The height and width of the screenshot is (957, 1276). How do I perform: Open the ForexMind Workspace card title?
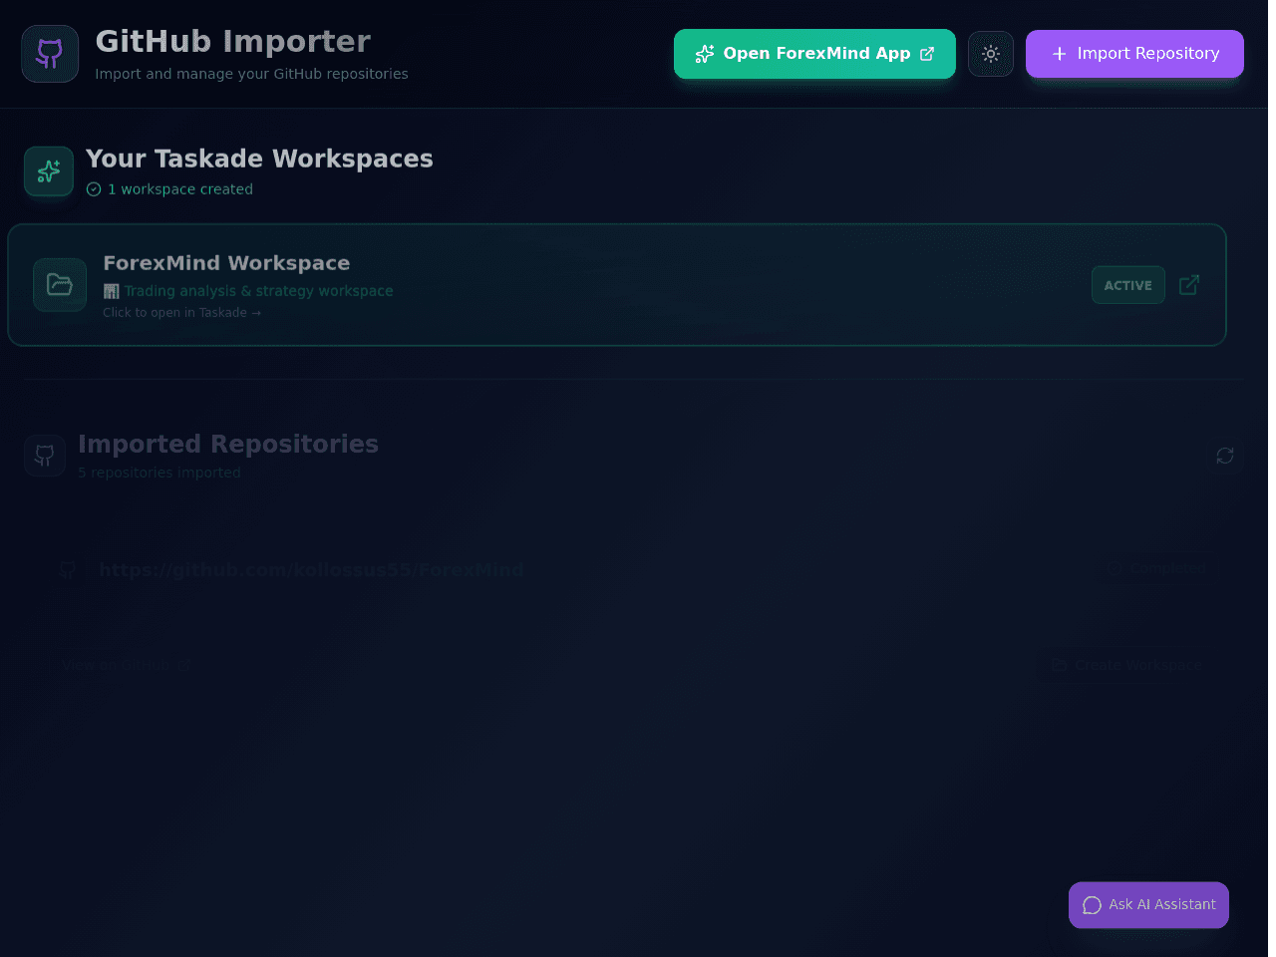pos(226,263)
